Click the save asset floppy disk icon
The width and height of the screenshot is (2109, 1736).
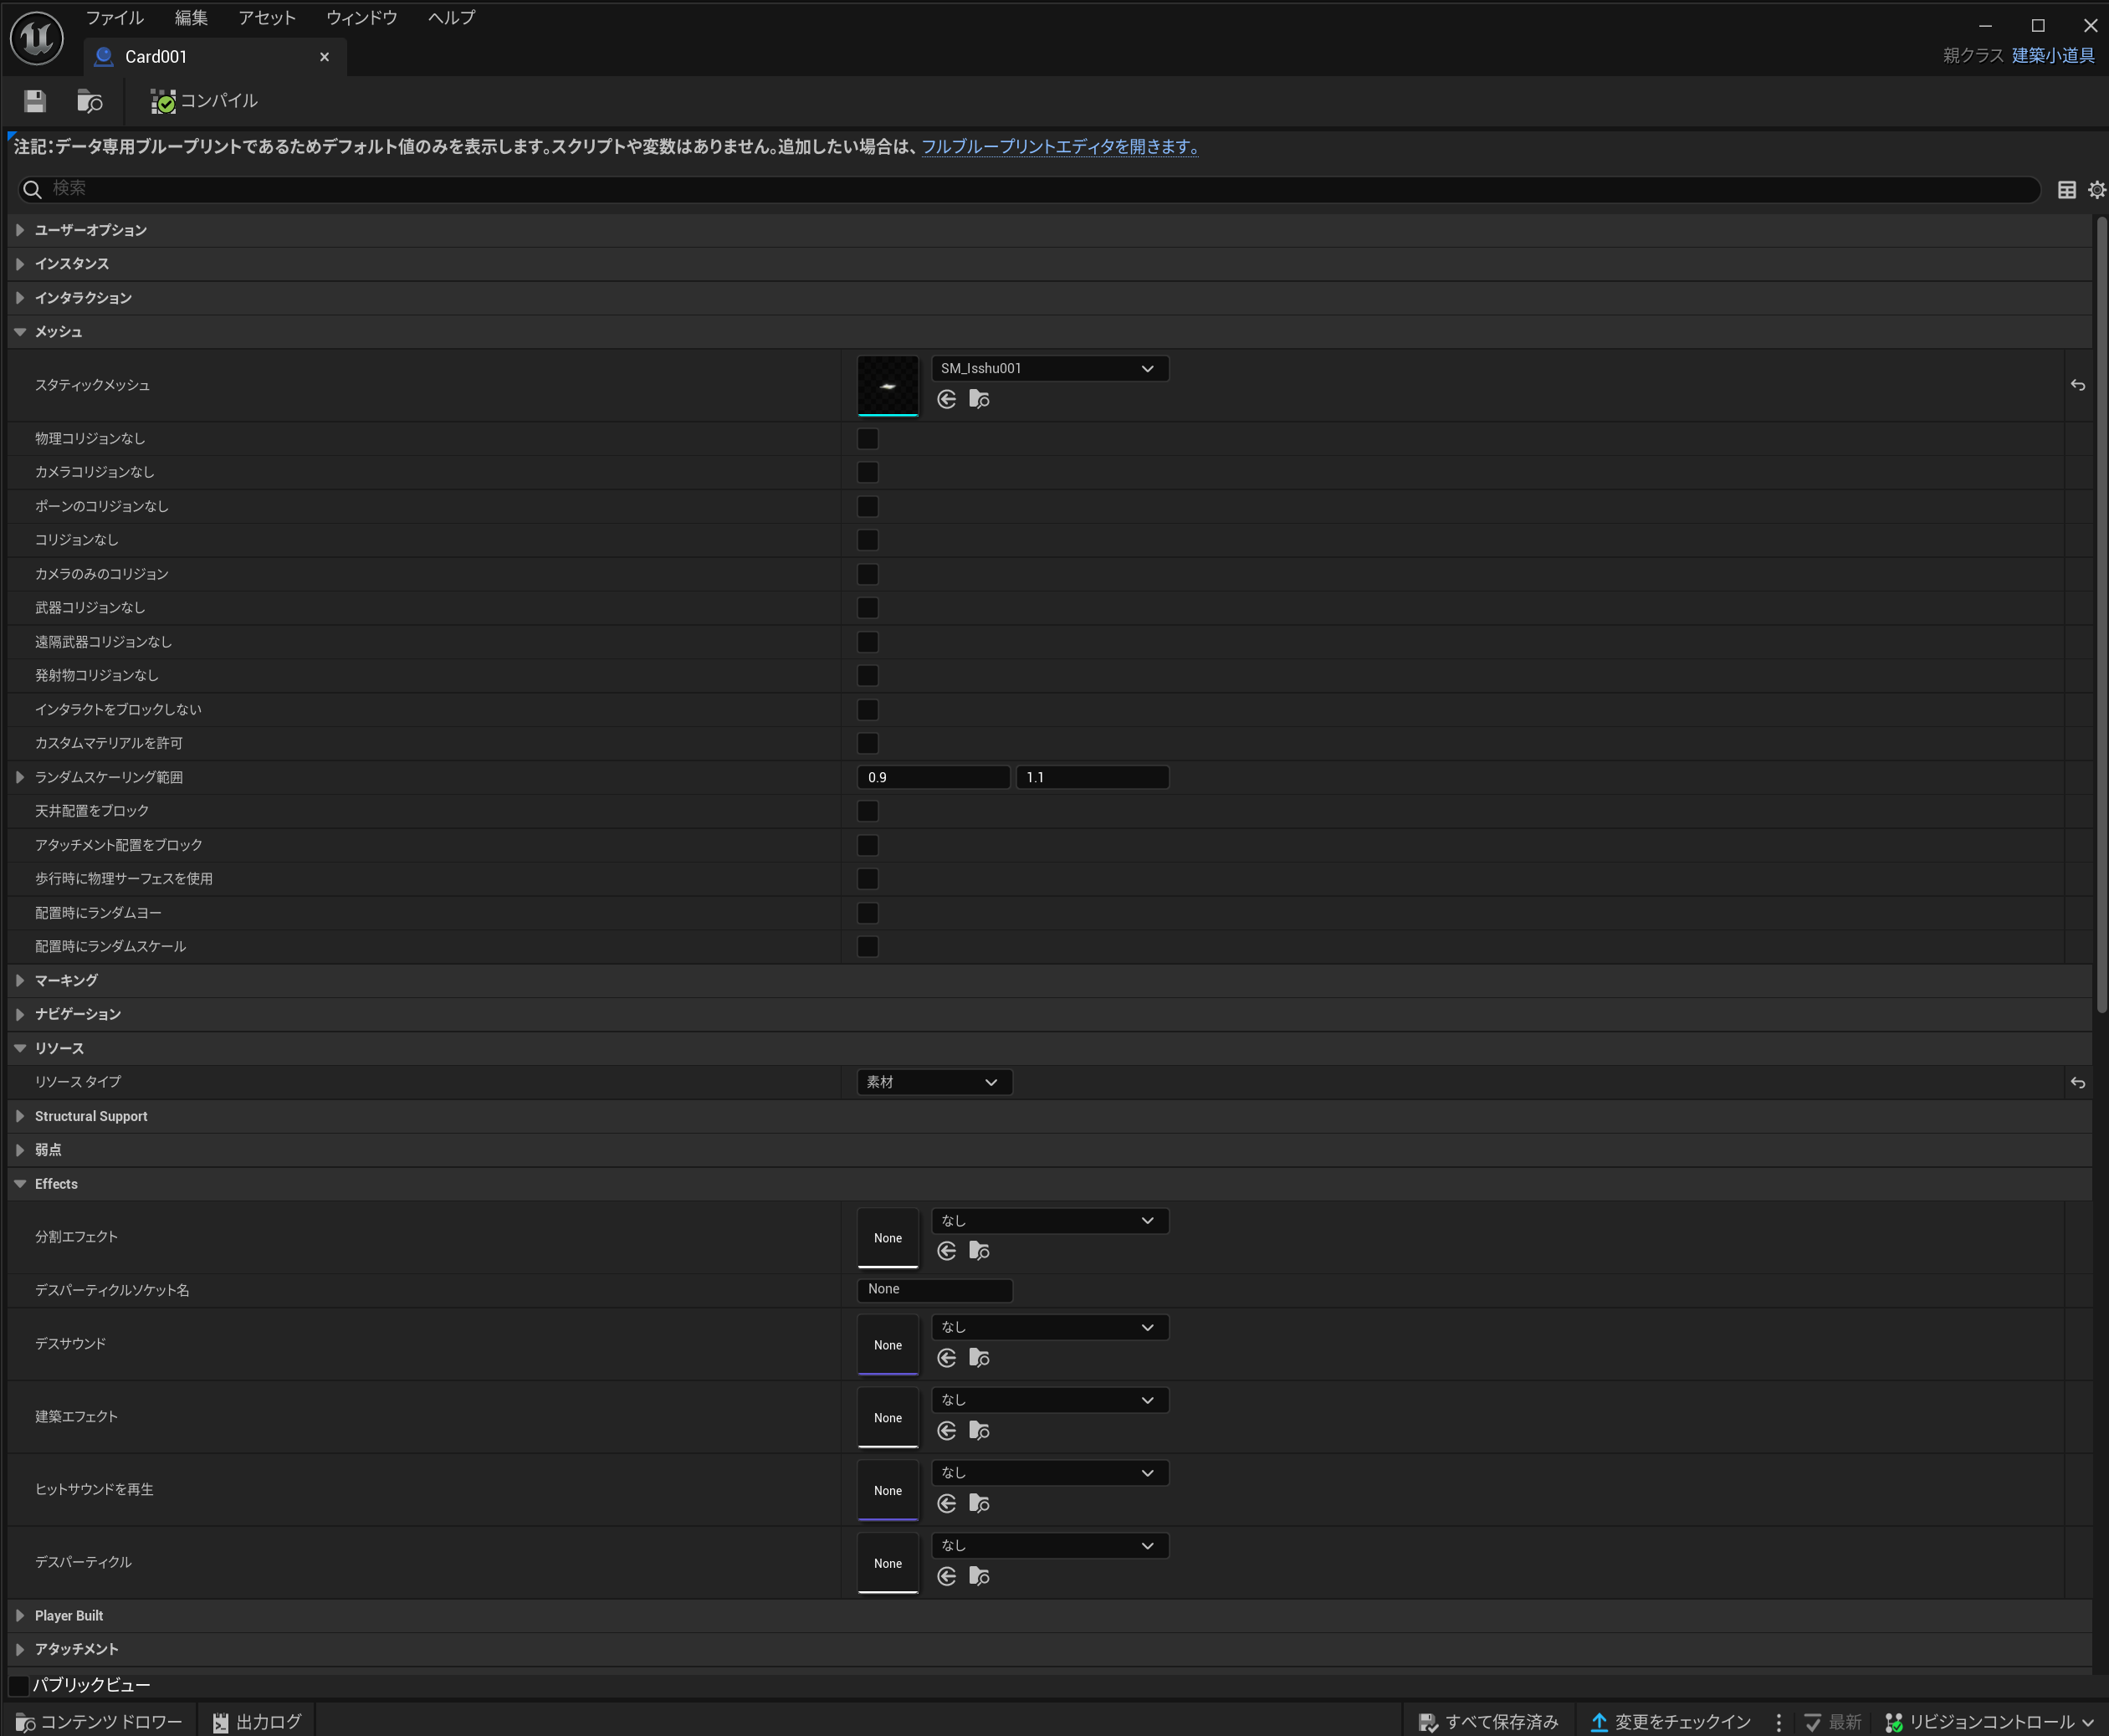[35, 101]
